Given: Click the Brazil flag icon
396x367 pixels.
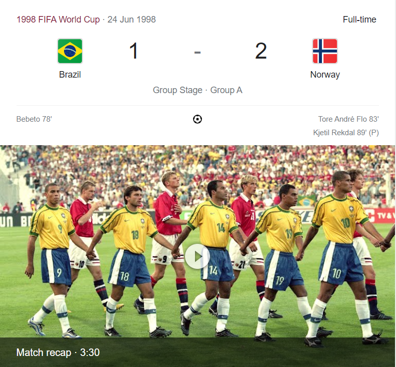Looking at the screenshot, I should [70, 51].
